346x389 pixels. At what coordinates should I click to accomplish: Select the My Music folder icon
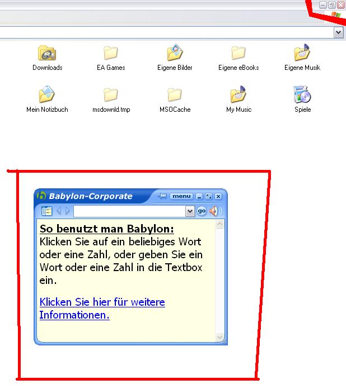coord(238,94)
